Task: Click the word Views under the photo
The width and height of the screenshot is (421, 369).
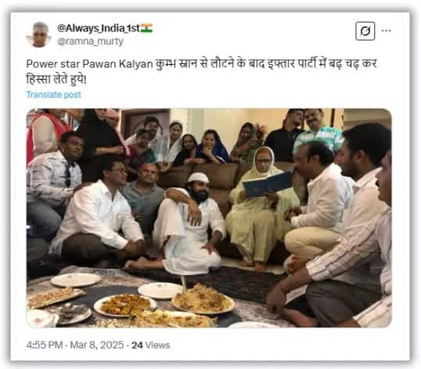Action: pos(157,345)
